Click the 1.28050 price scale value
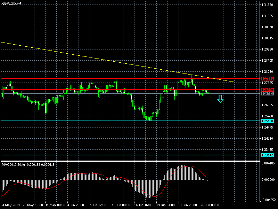The image size is (278, 209). coord(267,72)
